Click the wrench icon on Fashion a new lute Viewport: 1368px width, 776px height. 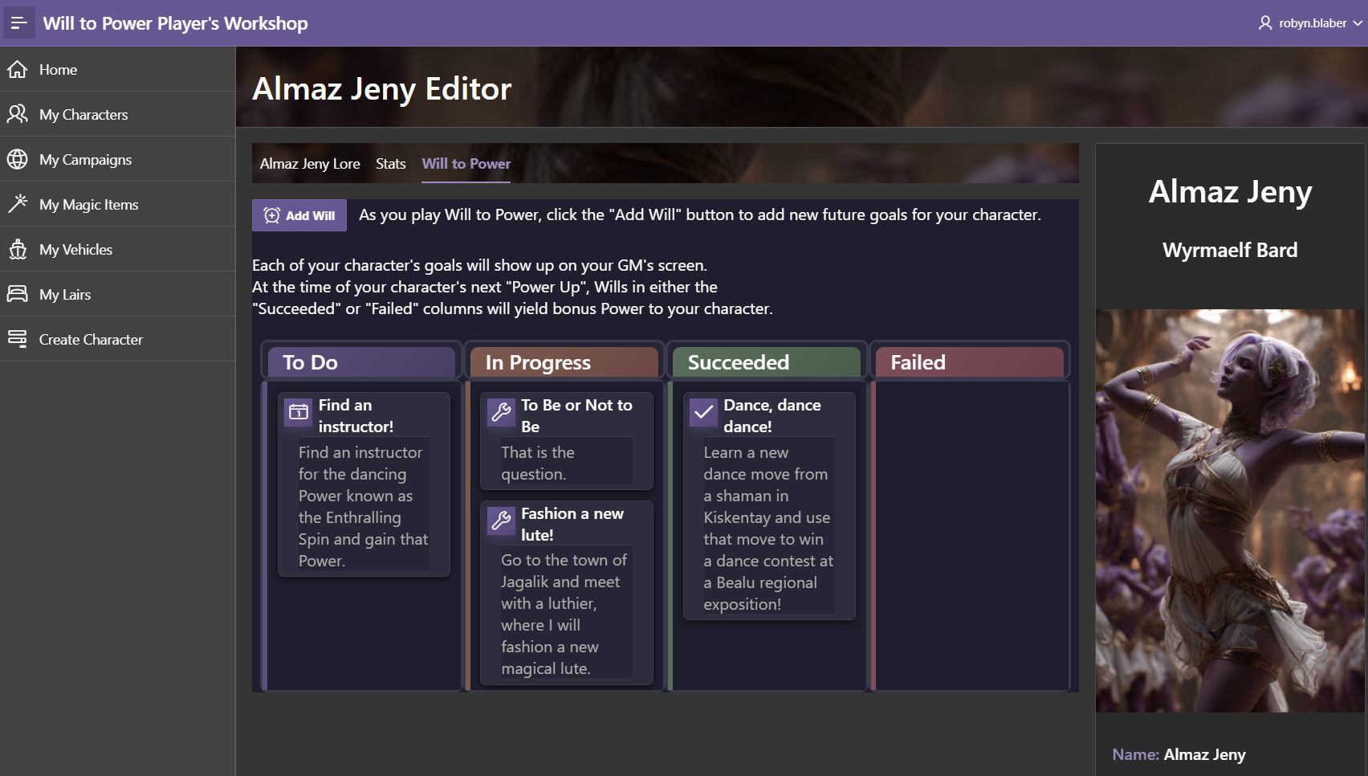(x=501, y=521)
